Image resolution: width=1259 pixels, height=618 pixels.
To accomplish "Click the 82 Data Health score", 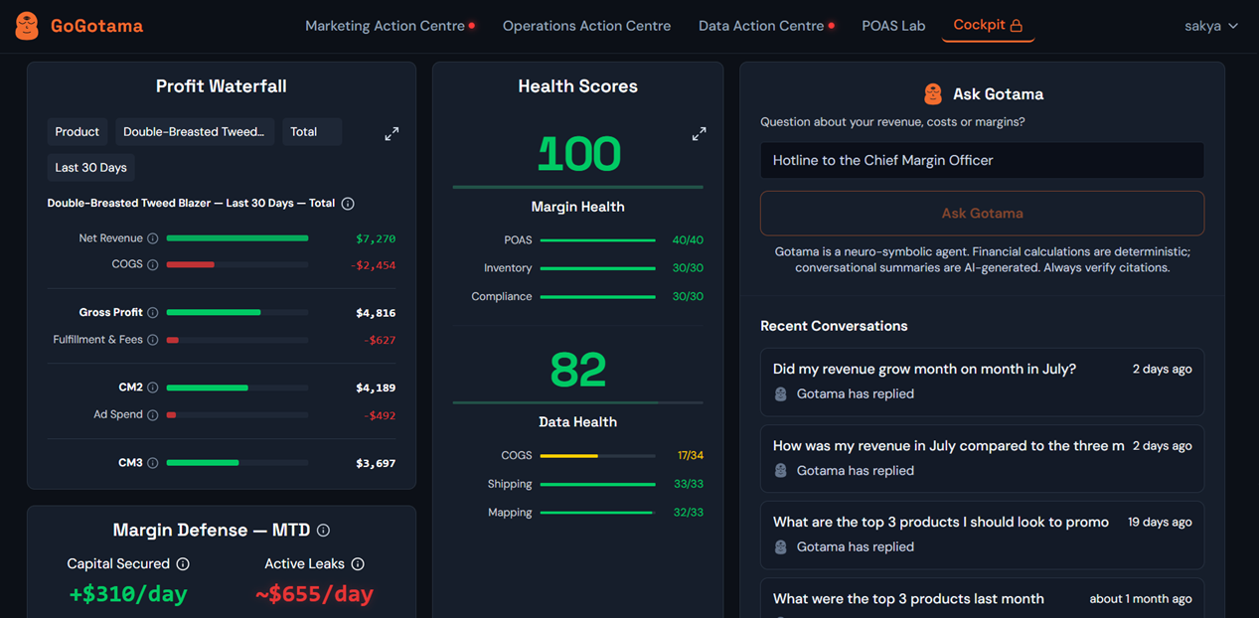I will click(578, 371).
